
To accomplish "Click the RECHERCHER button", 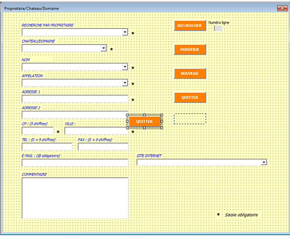I will coord(190,26).
